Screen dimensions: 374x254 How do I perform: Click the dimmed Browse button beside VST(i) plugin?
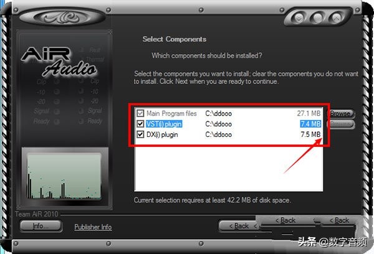coord(340,124)
